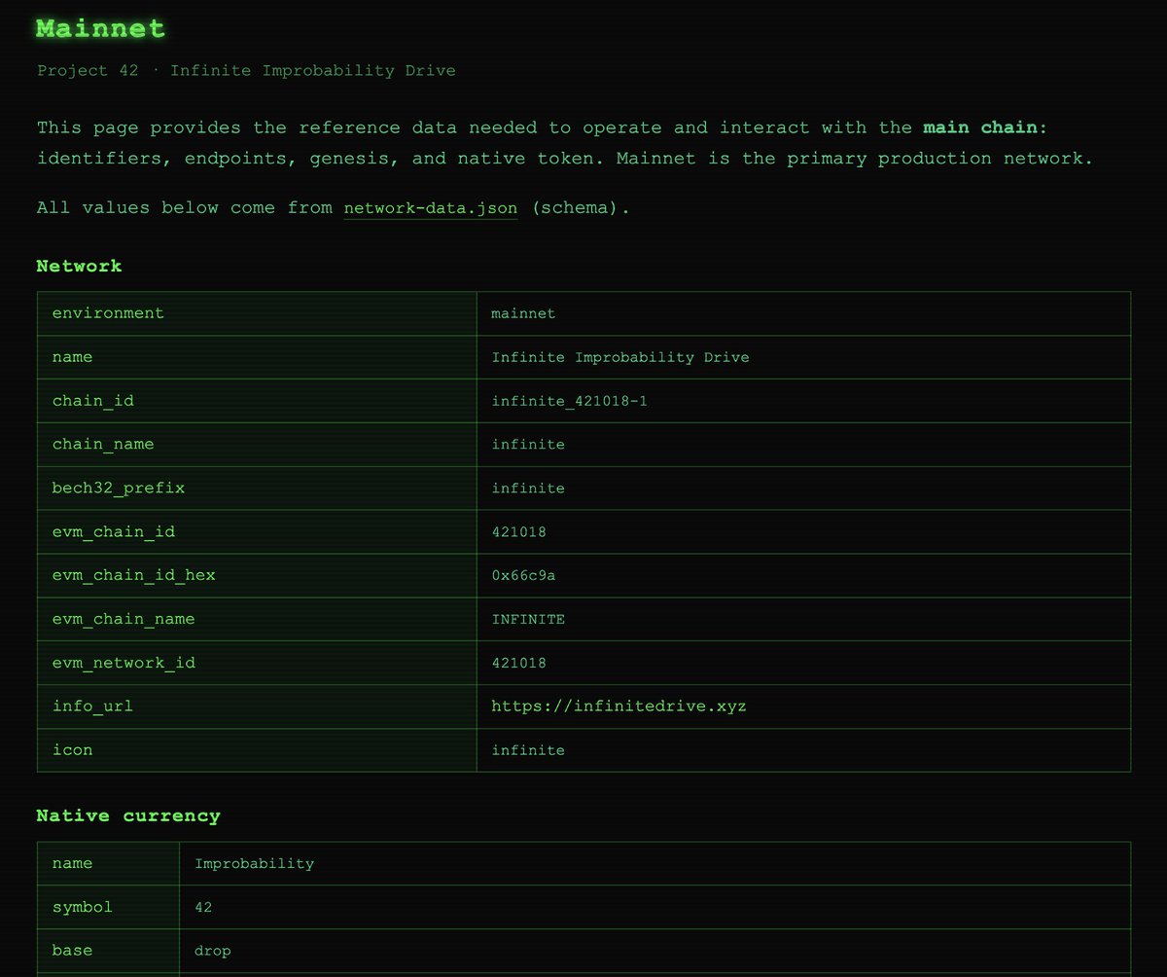Viewport: 1167px width, 977px height.
Task: Click the 'info_url' key cell
Action: click(x=257, y=706)
